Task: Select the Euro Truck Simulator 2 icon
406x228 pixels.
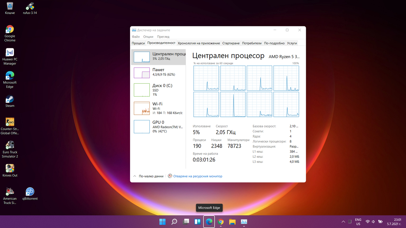Action: 10,149
